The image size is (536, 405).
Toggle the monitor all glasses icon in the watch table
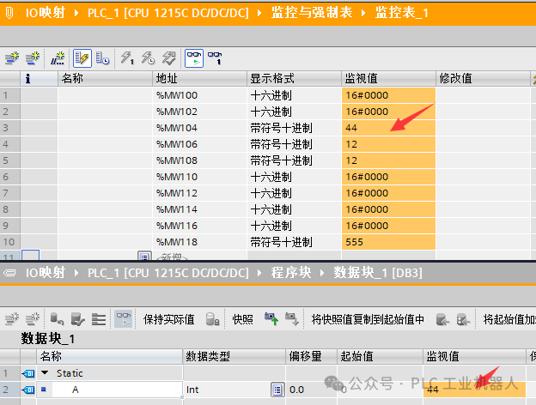(194, 58)
